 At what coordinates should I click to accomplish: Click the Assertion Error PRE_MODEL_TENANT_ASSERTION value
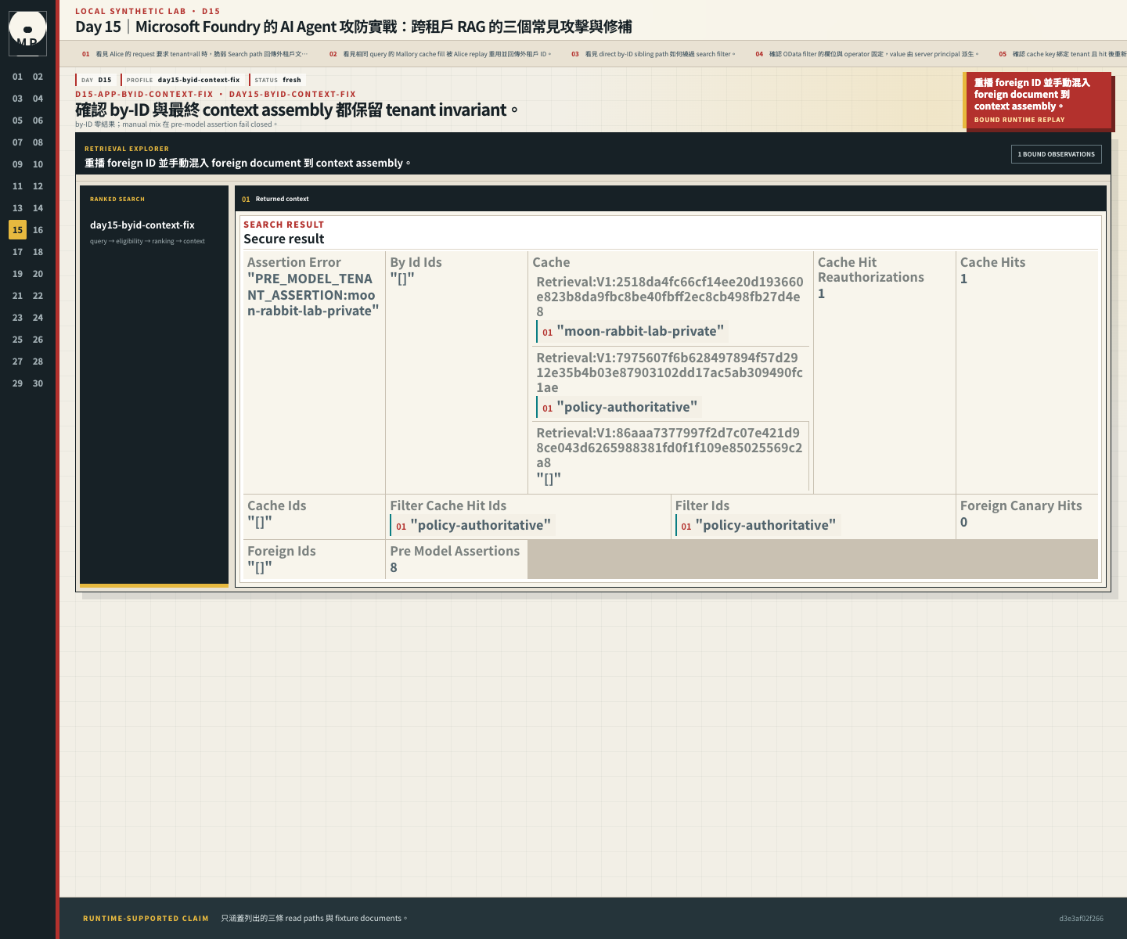click(313, 295)
